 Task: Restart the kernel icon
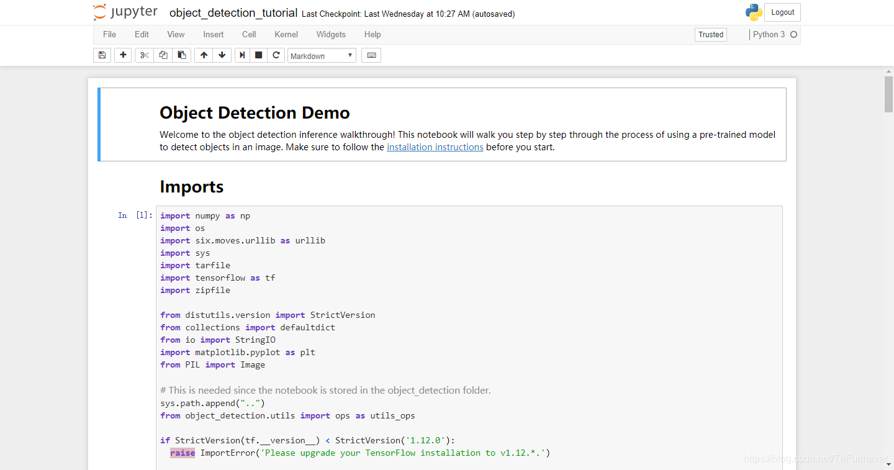276,55
